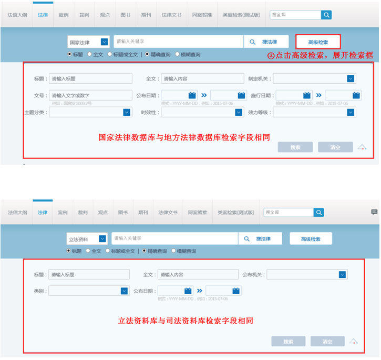The height and width of the screenshot is (360, 381).
Task: Collapse the search panel containing 公布机关
Action: point(354,341)
